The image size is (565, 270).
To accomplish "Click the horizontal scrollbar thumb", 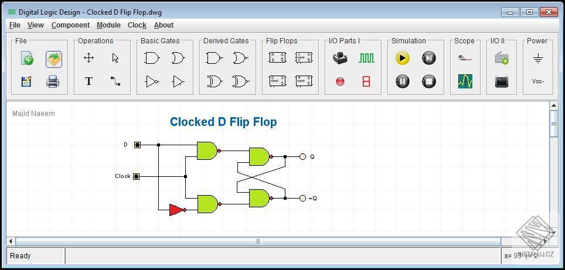I will [258, 241].
